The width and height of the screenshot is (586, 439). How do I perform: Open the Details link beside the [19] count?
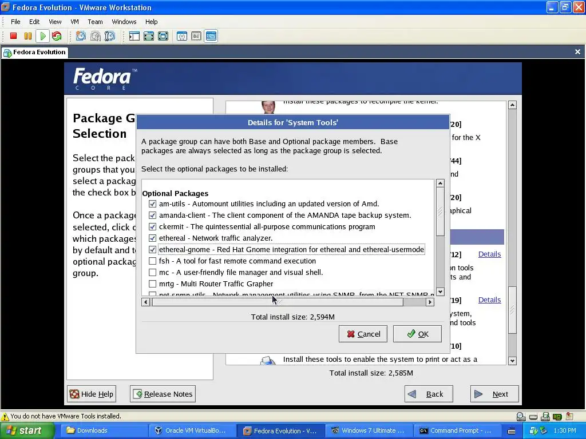(490, 300)
